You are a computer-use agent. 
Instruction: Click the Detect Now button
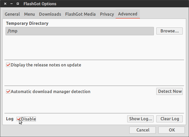coord(170,91)
